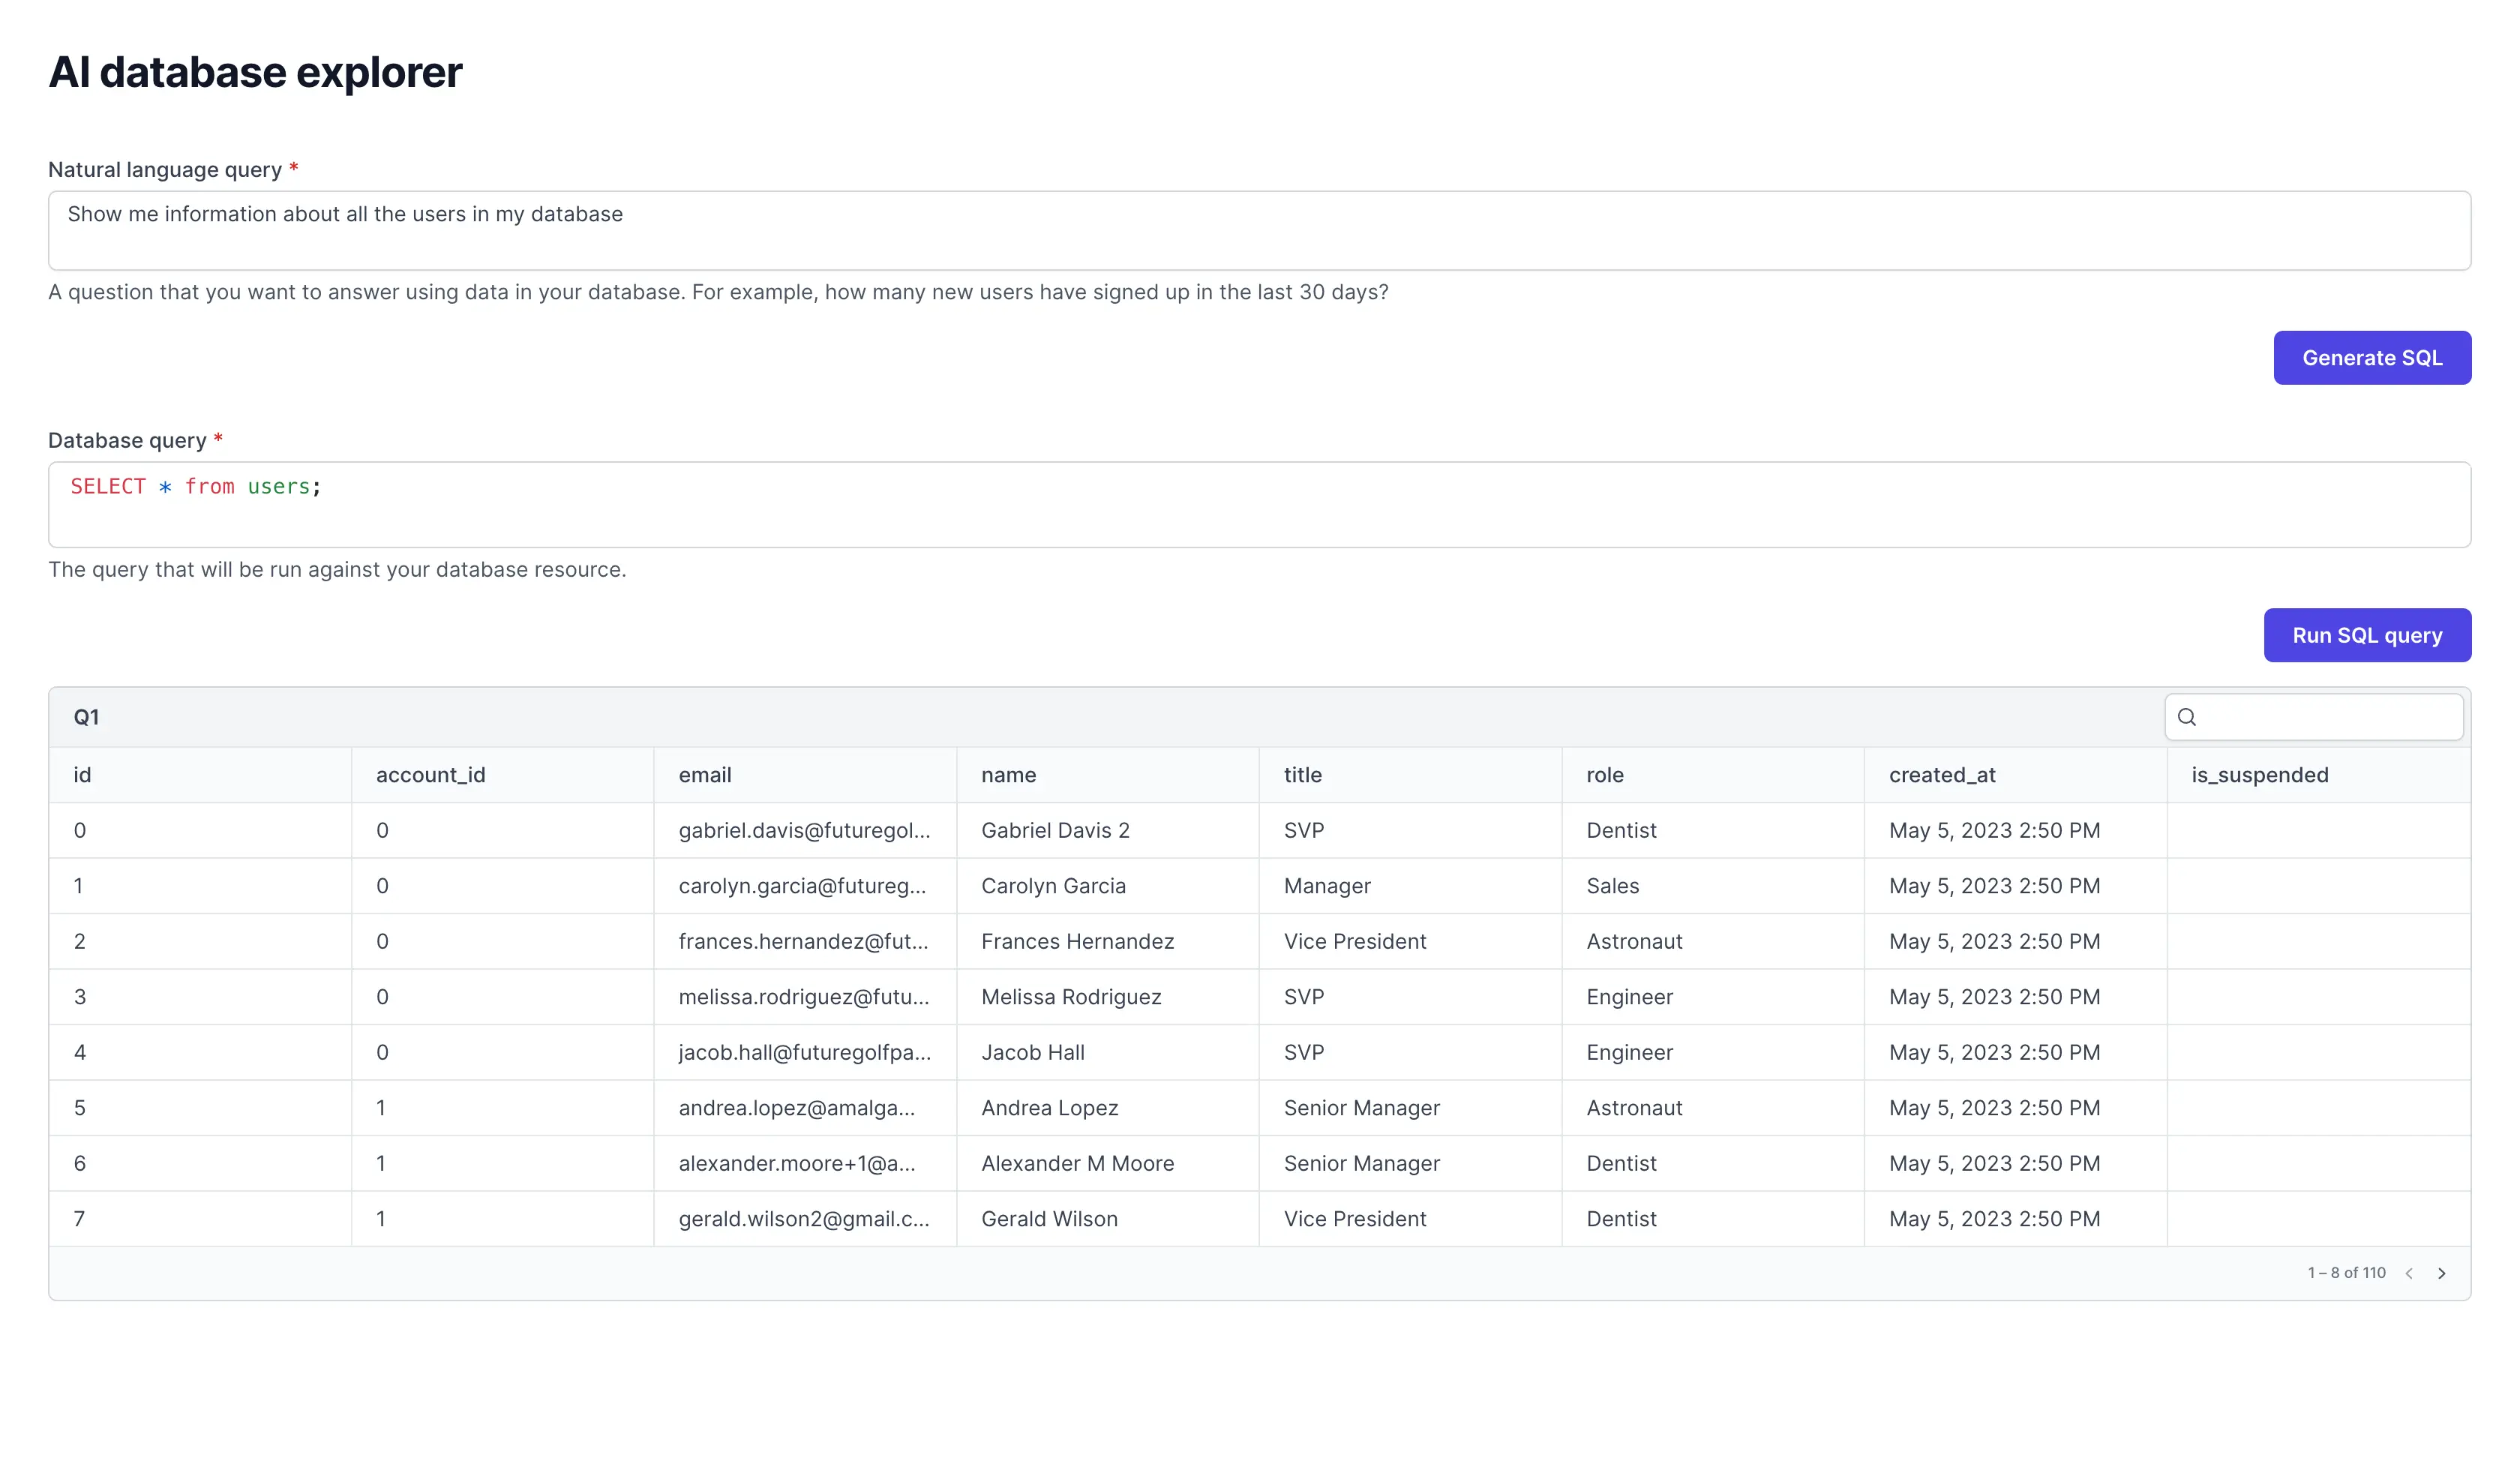Click the frances.hernandez@fut... email cell
The height and width of the screenshot is (1473, 2520).
[x=805, y=942]
